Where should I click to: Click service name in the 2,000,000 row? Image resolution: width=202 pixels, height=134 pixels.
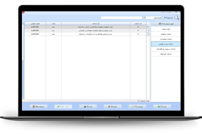96,27
